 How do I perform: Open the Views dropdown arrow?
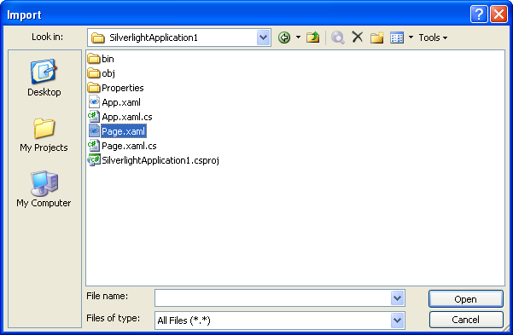tap(411, 38)
